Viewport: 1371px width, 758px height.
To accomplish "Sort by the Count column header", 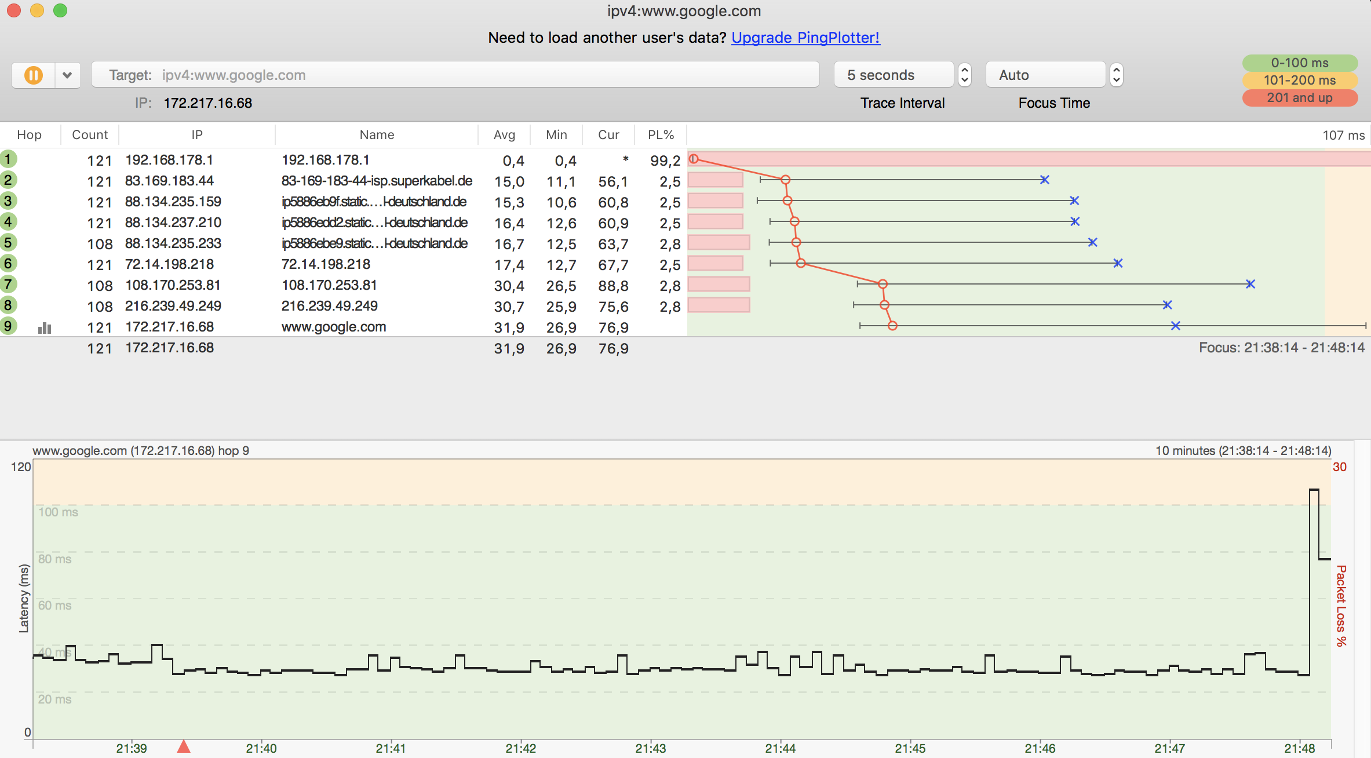I will 90,134.
